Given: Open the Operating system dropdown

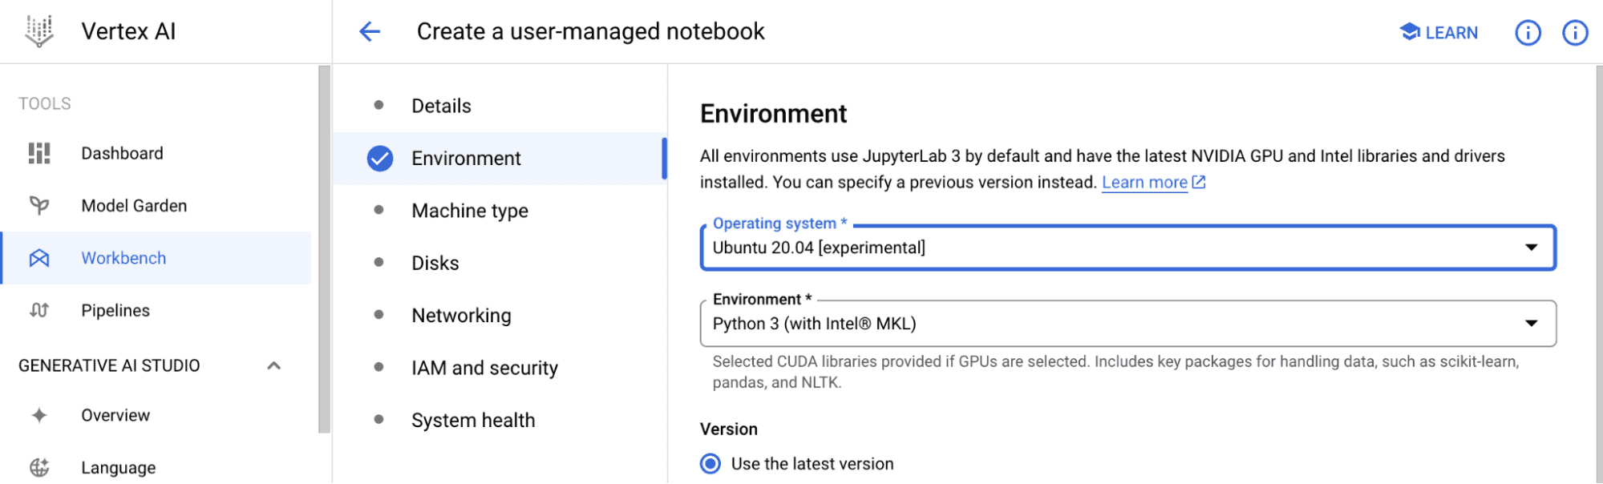Looking at the screenshot, I should [x=1127, y=248].
